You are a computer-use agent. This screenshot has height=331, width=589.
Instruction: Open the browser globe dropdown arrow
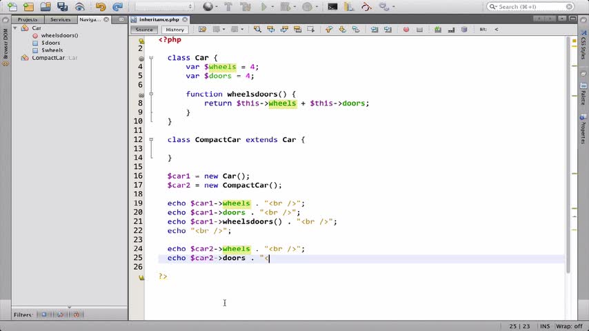pos(217,7)
